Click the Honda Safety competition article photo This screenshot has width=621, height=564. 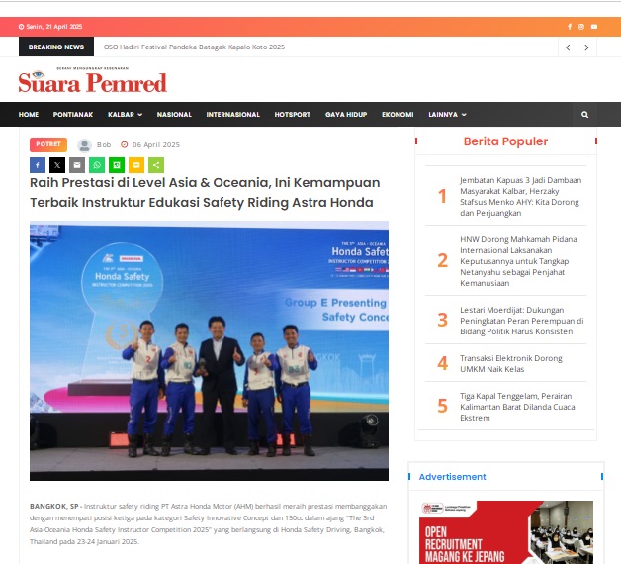point(209,350)
